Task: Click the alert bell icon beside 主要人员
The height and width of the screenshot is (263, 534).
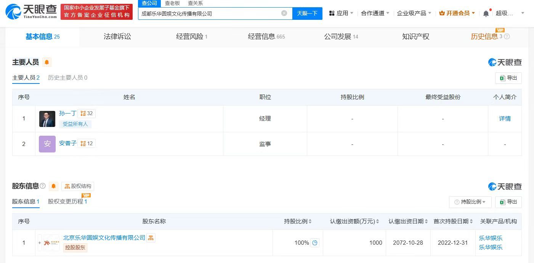Action: click(47, 61)
